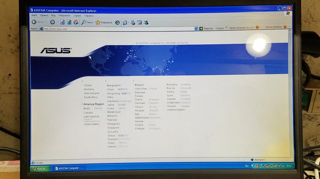The height and width of the screenshot is (179, 320).
Task: Open the Справка menu
Action: pos(89,16)
